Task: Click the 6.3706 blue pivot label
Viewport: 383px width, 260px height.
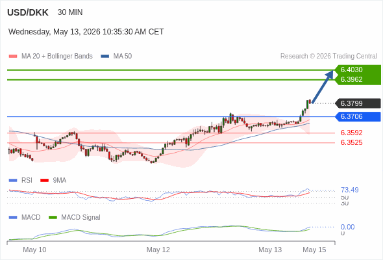Action: tap(358, 116)
